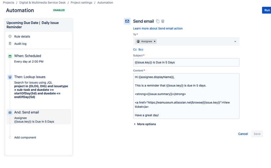Click the Scheduled trigger calendar icon
The image size is (271, 168).
(10, 56)
